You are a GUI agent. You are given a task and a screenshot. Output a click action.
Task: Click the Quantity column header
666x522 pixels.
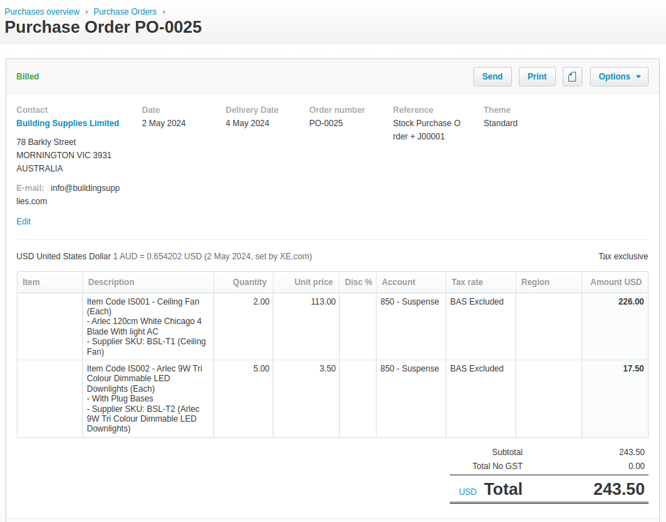pyautogui.click(x=250, y=282)
